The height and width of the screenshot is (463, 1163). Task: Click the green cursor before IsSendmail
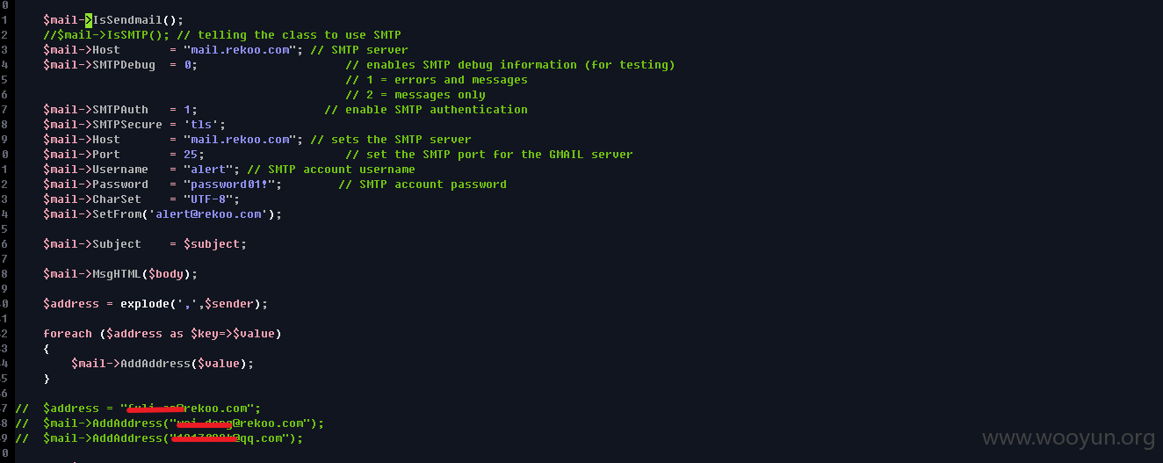point(89,20)
